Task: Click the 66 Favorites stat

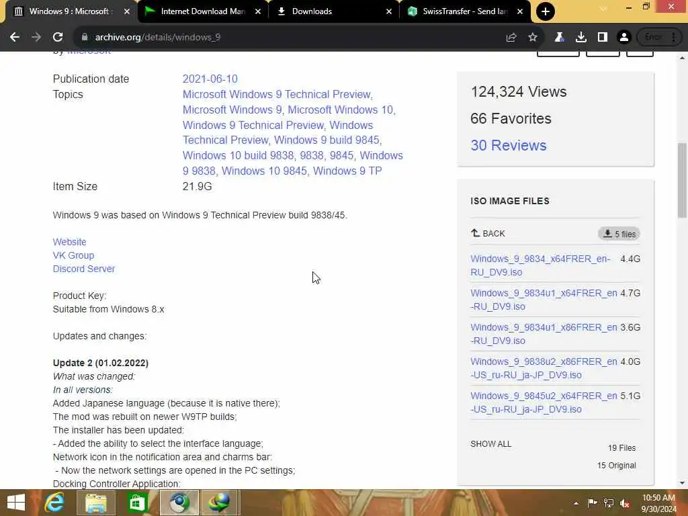Action: point(511,118)
